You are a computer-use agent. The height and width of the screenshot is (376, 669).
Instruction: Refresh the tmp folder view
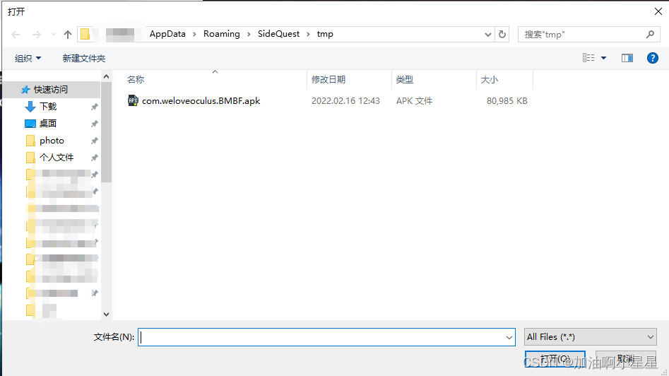502,35
